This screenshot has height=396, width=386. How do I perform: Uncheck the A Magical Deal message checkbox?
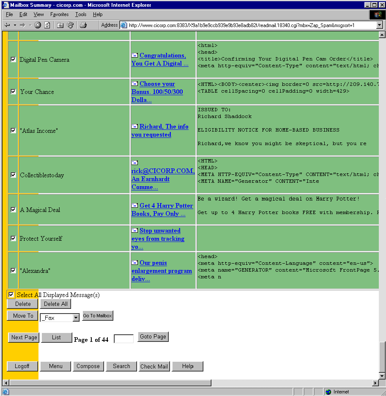coord(13,209)
